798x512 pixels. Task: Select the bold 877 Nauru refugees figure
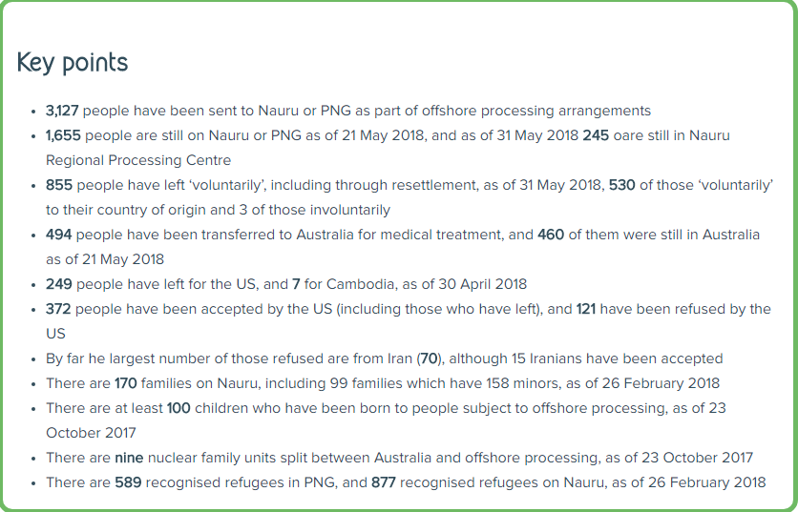click(384, 482)
